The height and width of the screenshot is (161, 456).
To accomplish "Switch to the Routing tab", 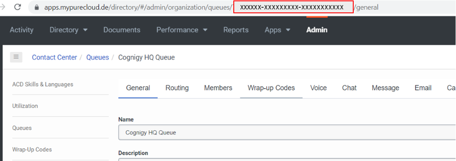I will click(x=177, y=88).
